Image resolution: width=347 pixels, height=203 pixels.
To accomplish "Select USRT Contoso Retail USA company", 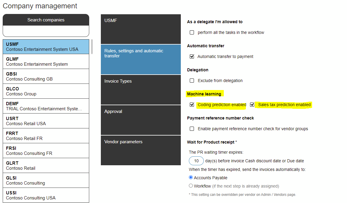I will 46,121.
